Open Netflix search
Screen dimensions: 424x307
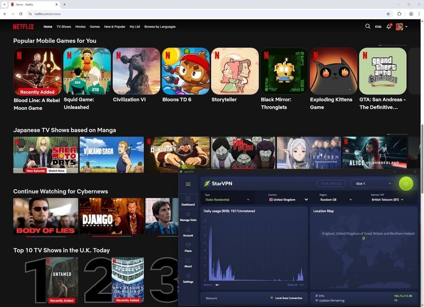pos(368,26)
